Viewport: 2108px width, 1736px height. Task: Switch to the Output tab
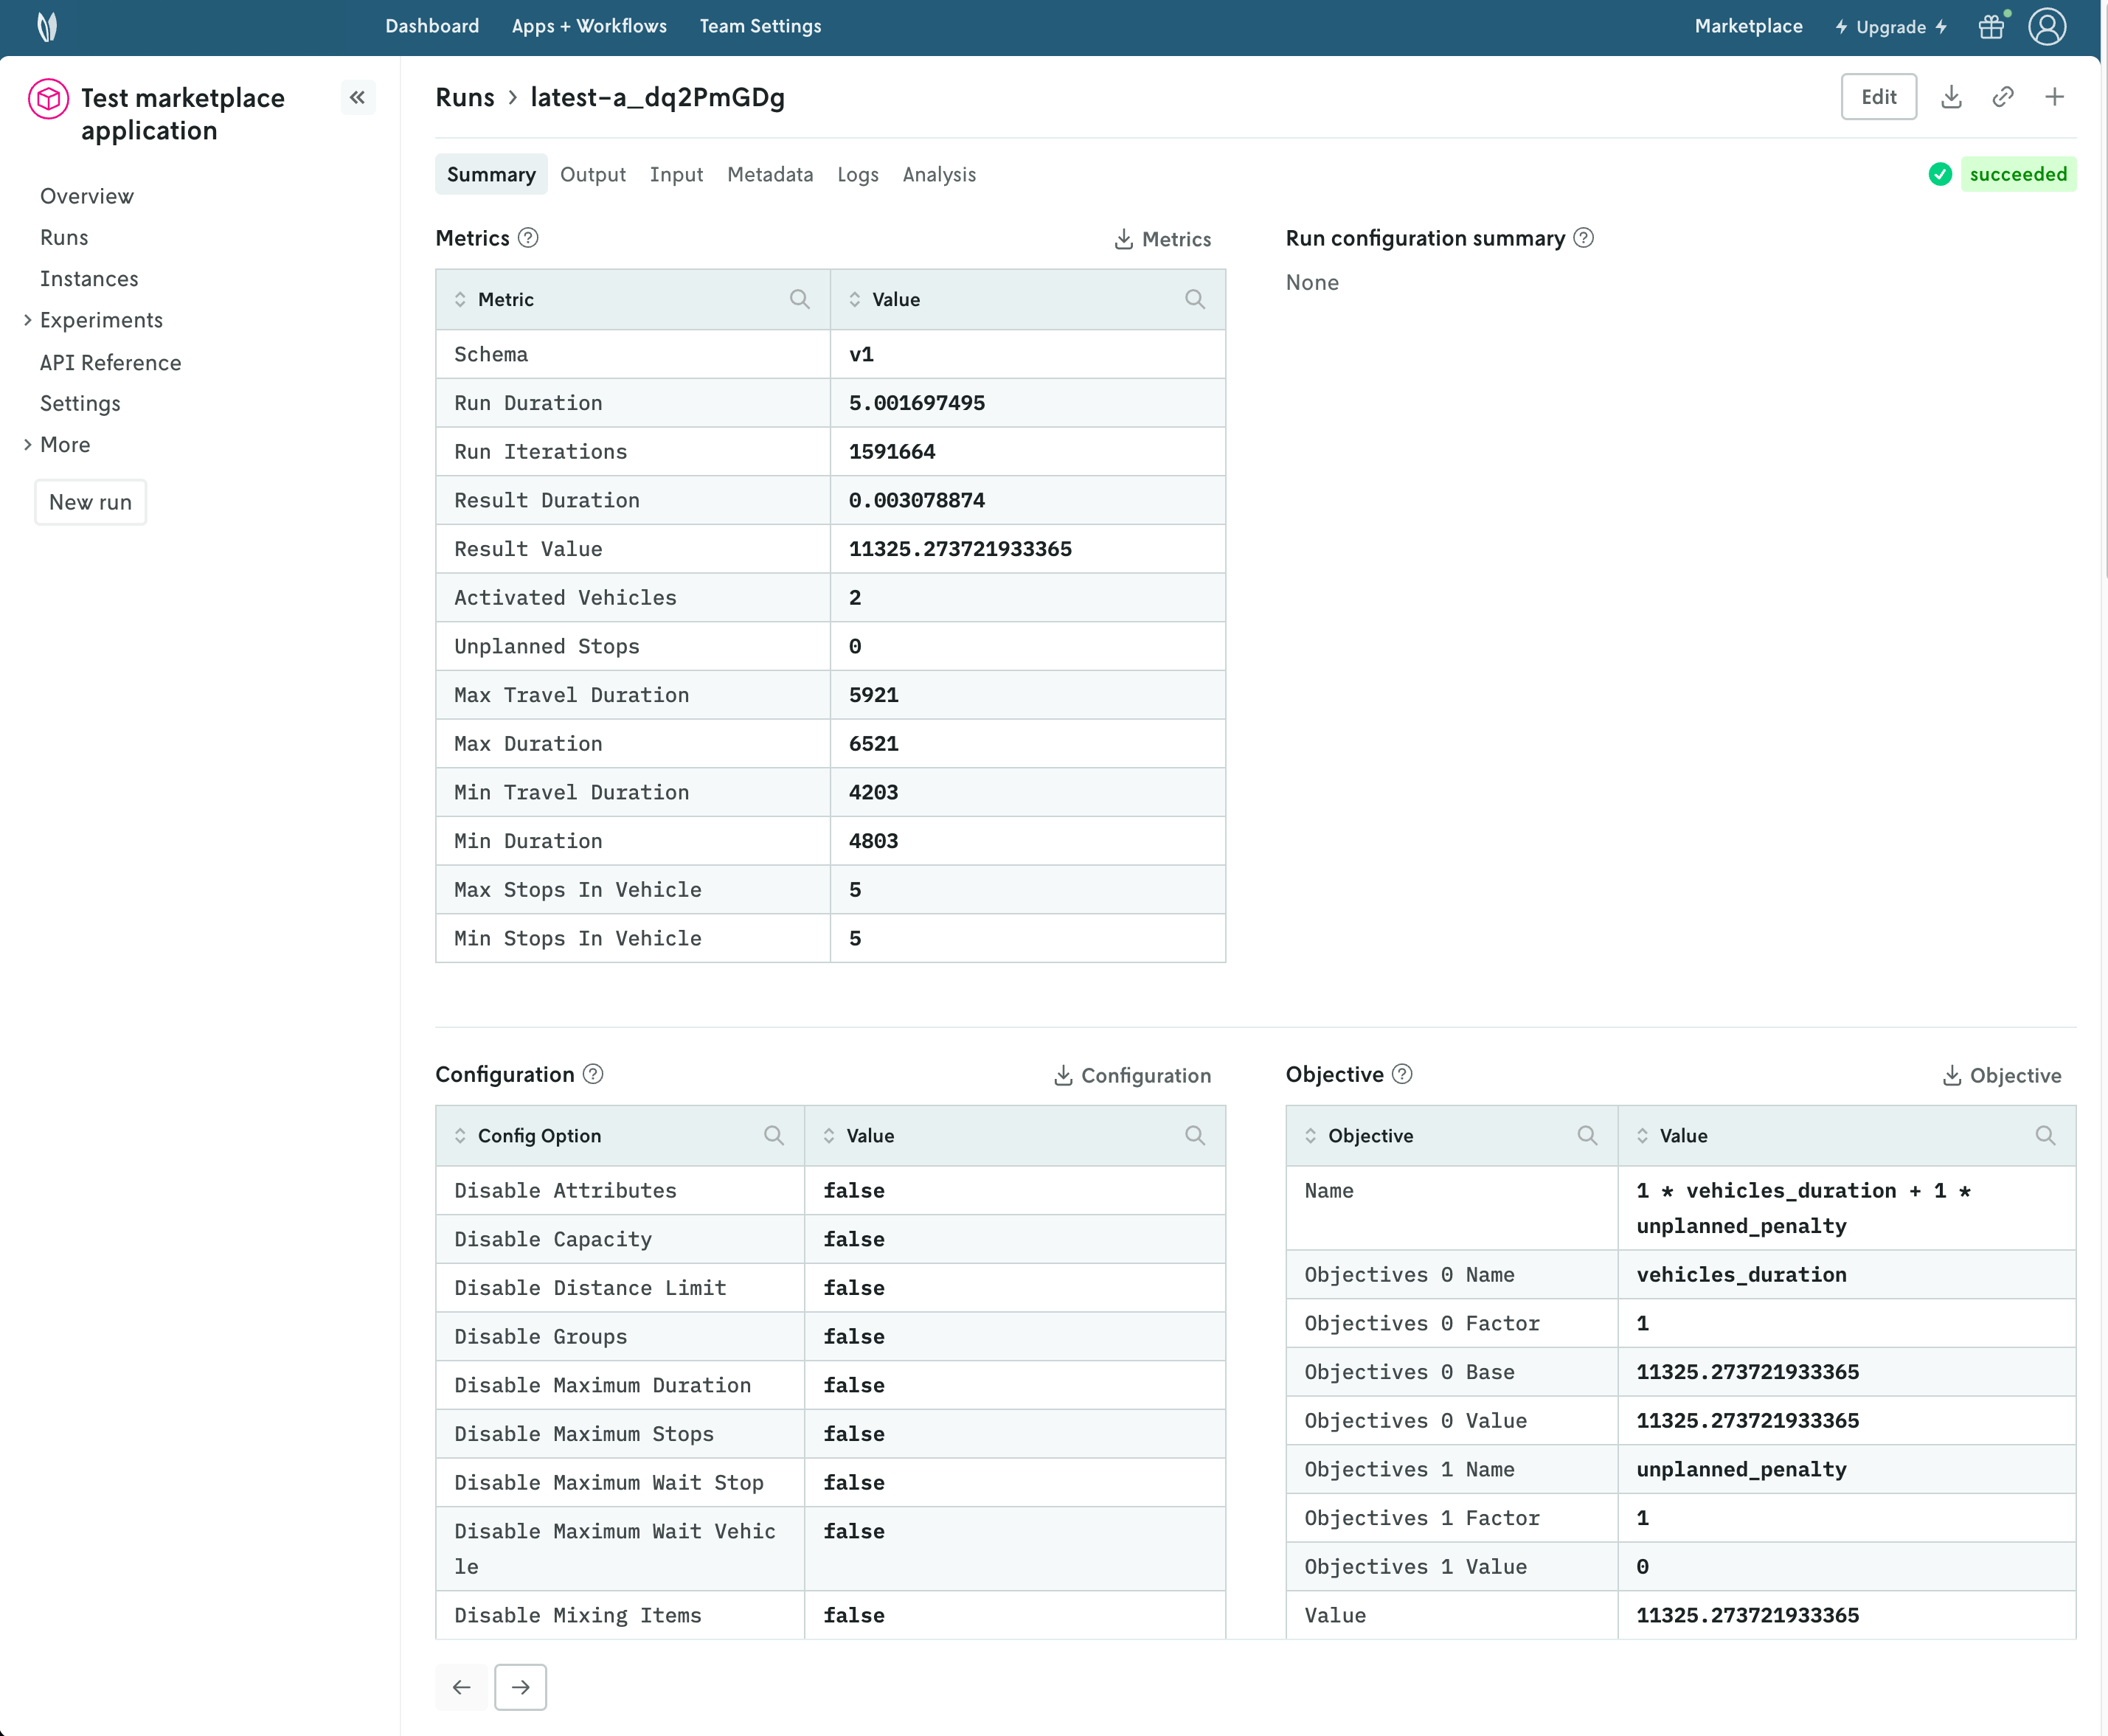click(592, 174)
